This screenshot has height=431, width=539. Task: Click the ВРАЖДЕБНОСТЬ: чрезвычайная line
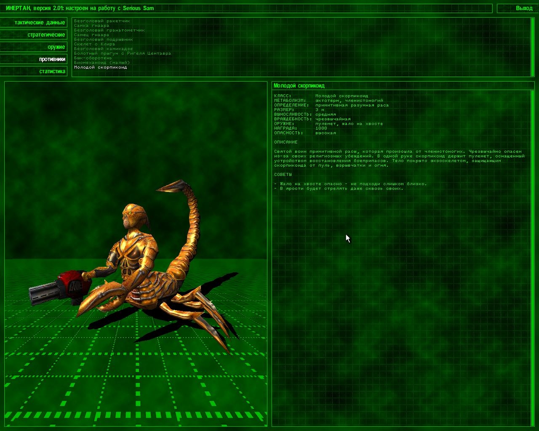click(x=312, y=119)
